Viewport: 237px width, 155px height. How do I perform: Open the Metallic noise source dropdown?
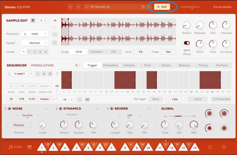(x=19, y=125)
